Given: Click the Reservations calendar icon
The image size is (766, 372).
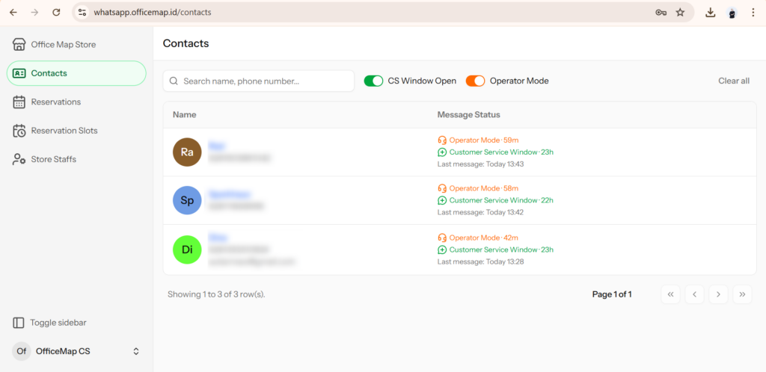Looking at the screenshot, I should click(x=19, y=102).
